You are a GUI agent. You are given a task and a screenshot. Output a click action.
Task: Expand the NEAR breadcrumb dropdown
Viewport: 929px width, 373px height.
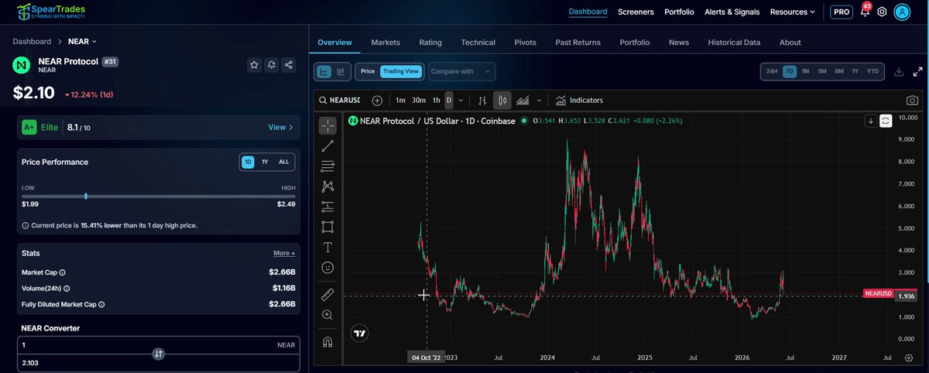tap(84, 41)
